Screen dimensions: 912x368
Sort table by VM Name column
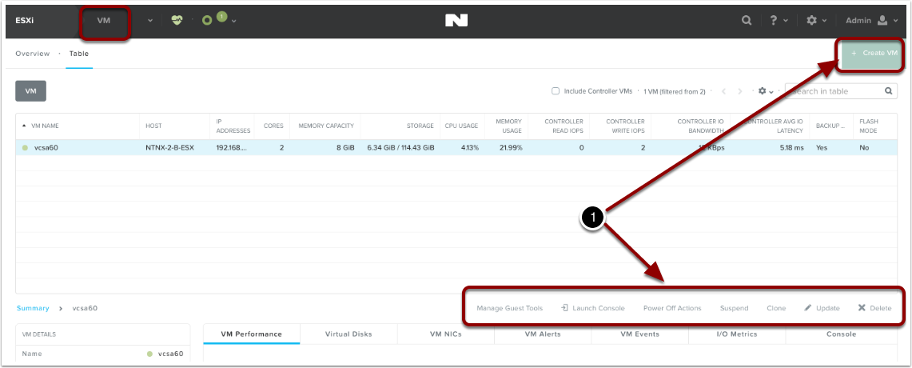(45, 126)
